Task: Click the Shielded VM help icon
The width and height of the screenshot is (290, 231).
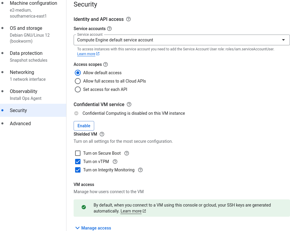Action: pos(102,134)
